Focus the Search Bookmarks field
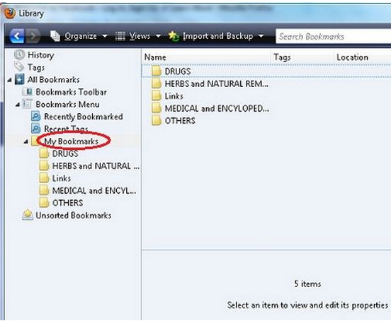 click(333, 37)
